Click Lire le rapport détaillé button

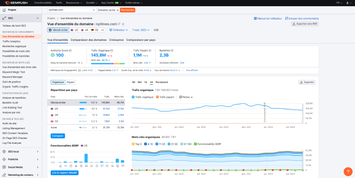click(64, 173)
